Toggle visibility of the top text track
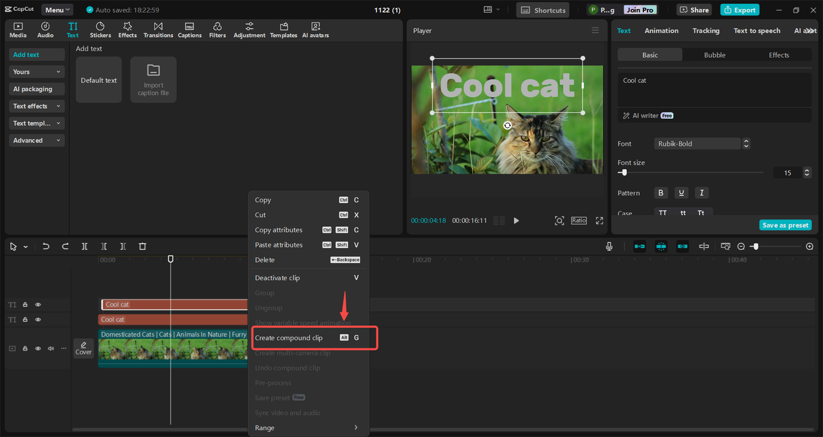 [38, 305]
